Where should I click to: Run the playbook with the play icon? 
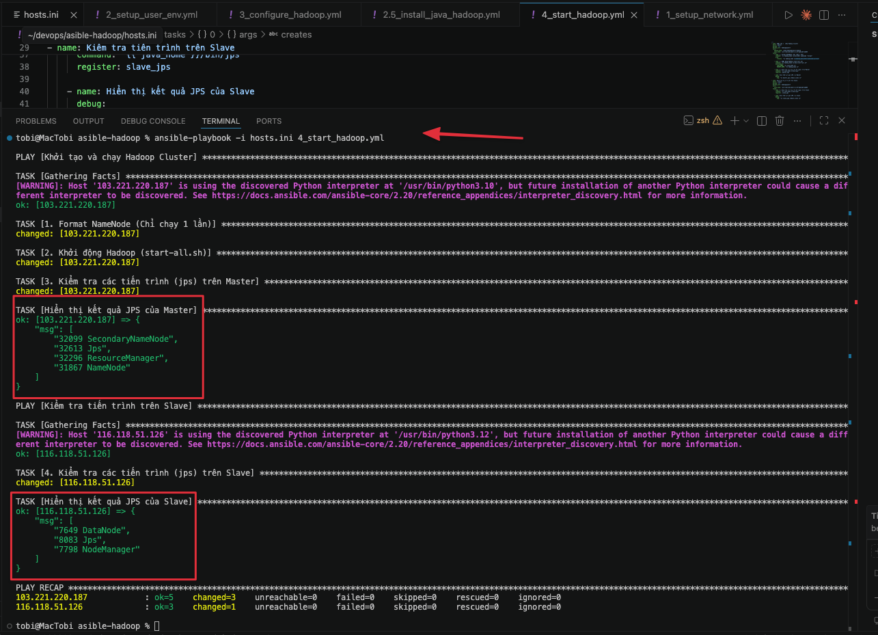click(x=788, y=14)
